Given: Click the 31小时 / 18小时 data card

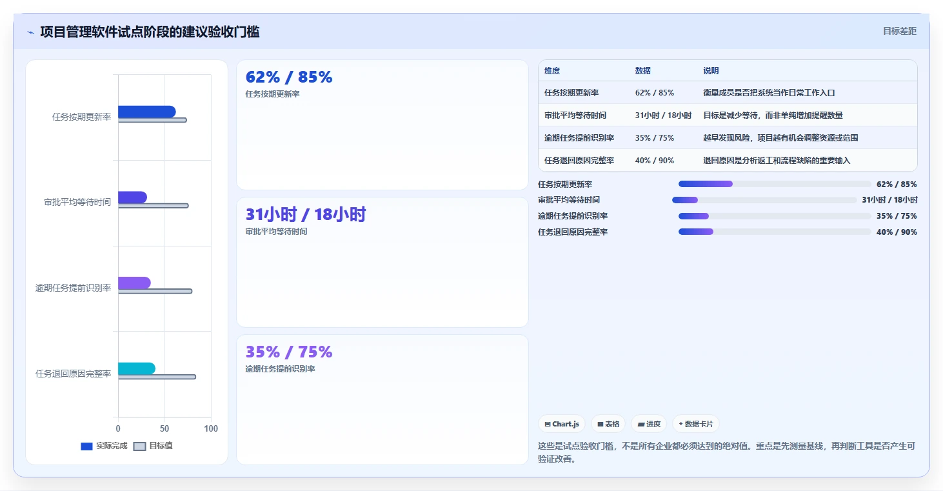Looking at the screenshot, I should [x=382, y=263].
